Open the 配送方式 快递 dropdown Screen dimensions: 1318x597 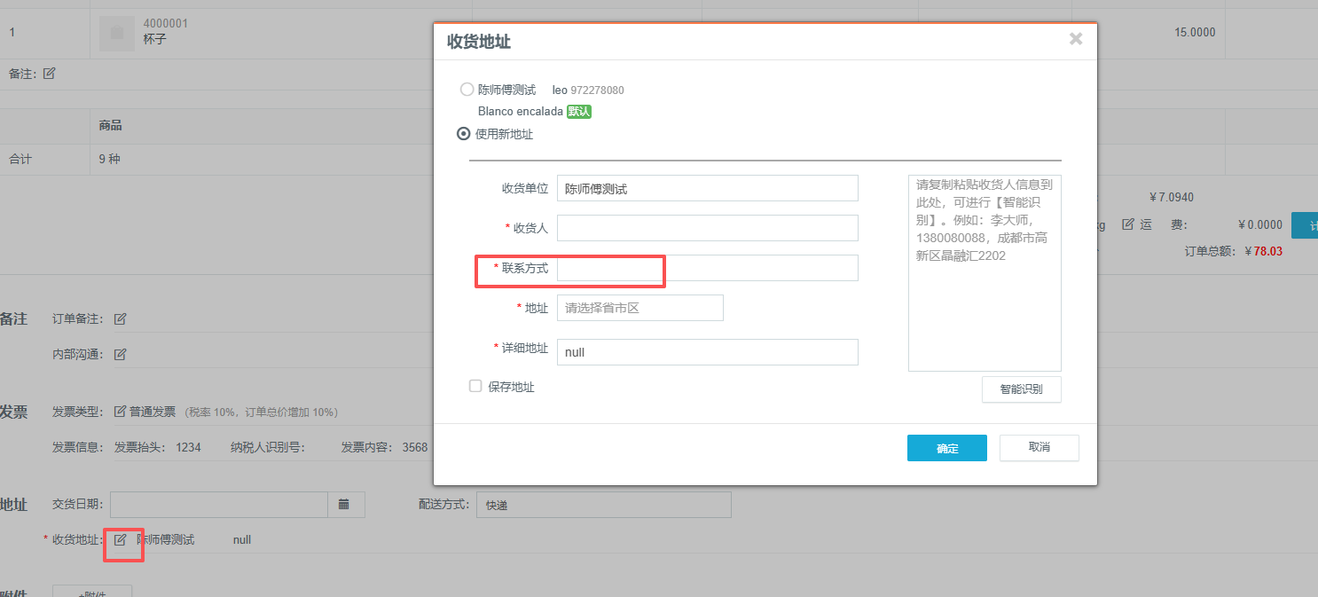point(604,505)
